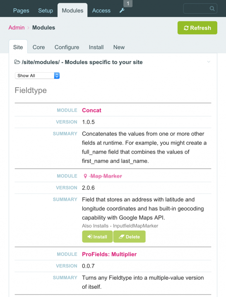
Task: Install the Map Marker module
Action: [97, 237]
